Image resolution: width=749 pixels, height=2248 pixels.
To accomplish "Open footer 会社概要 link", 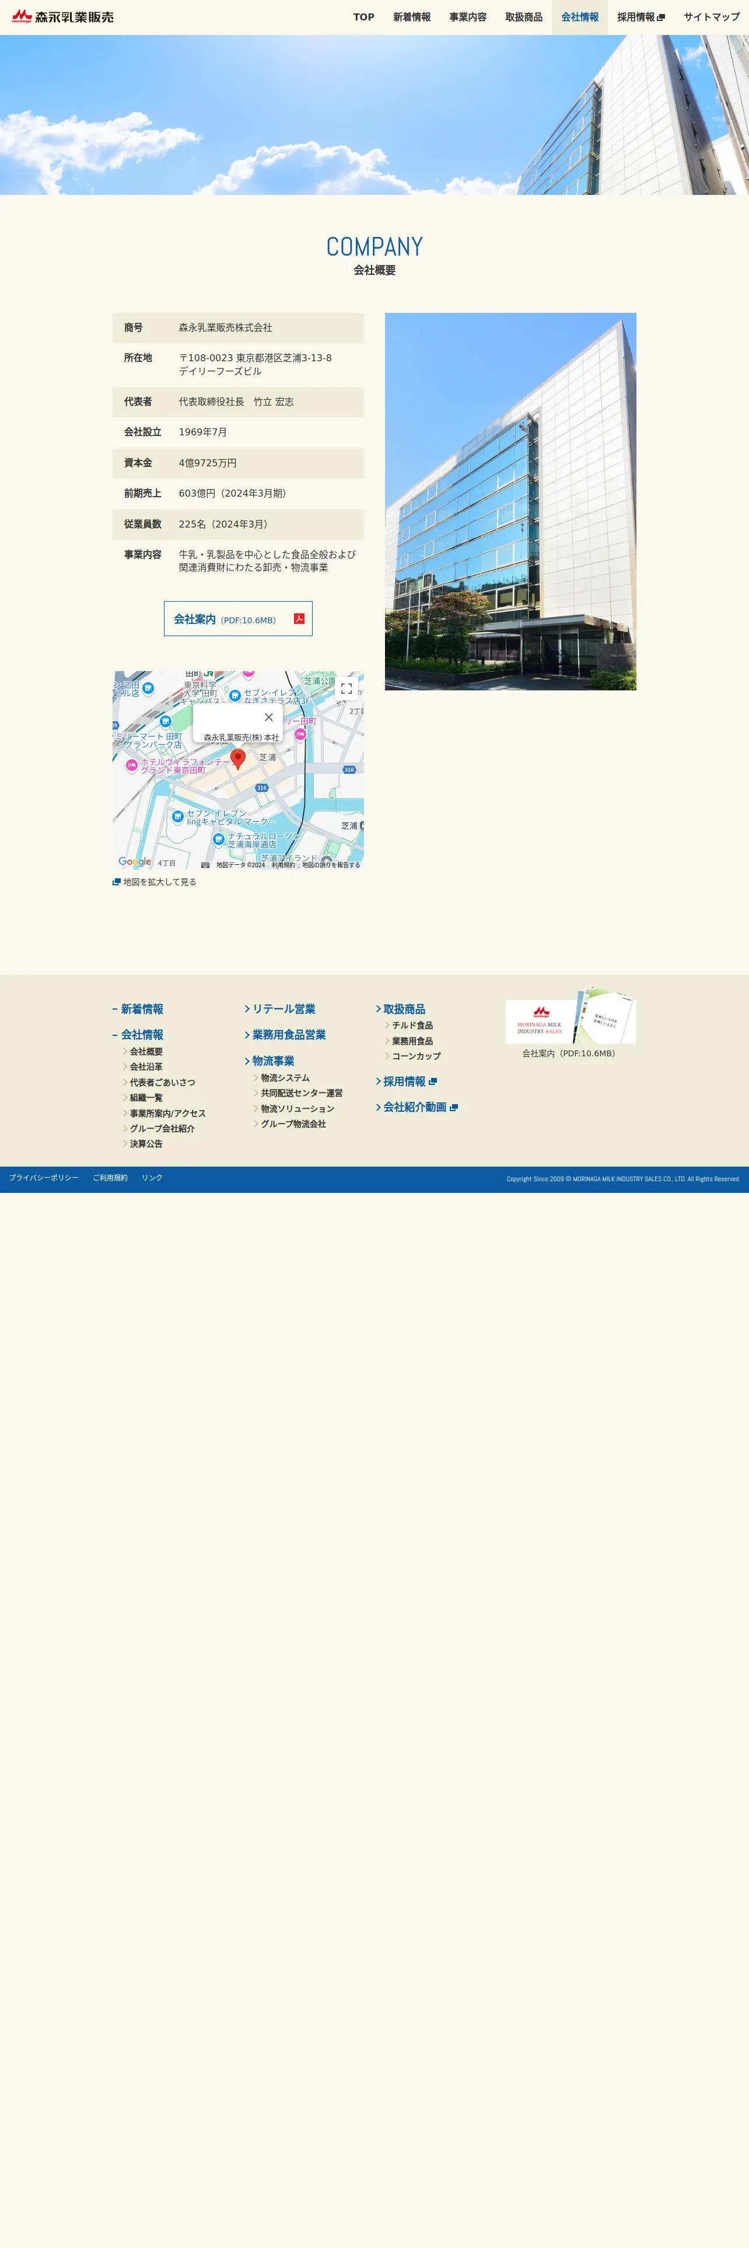I will click(x=146, y=1052).
